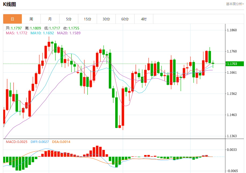
Task: Click the K线图 chart title
Action: [x=9, y=4]
